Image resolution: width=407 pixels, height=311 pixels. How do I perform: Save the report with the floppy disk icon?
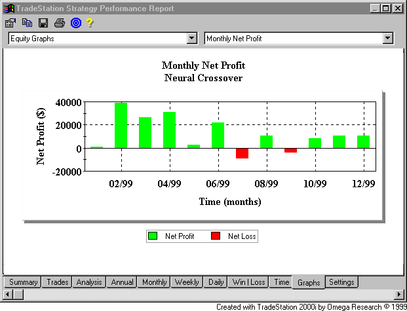[x=43, y=23]
